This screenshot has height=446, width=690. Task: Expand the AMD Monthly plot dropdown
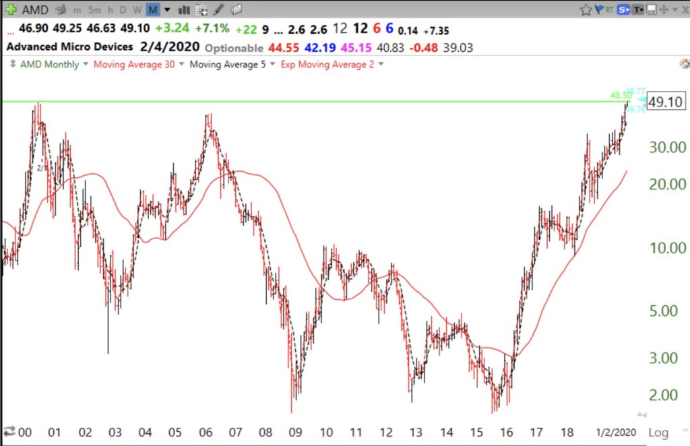(x=86, y=64)
